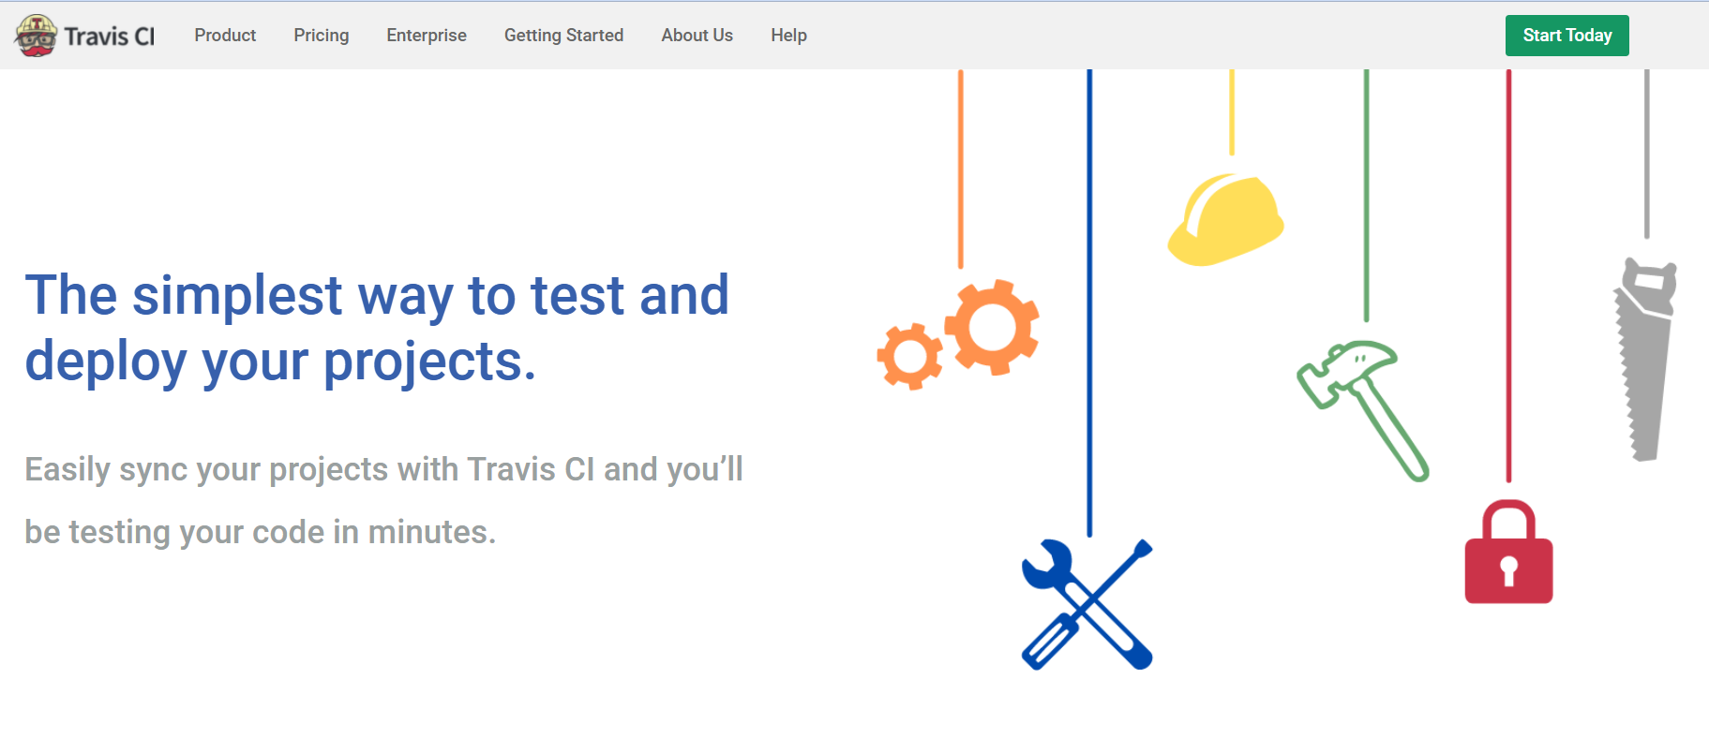This screenshot has height=738, width=1709.
Task: Open the Enterprise nav item
Action: [427, 36]
